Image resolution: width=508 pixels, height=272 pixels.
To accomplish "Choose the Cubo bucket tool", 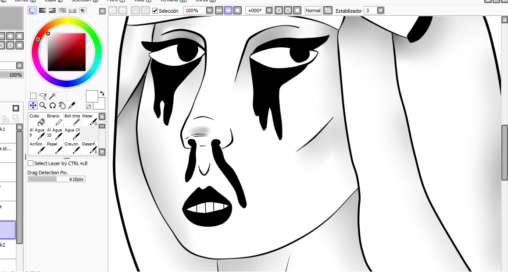I will point(37,119).
